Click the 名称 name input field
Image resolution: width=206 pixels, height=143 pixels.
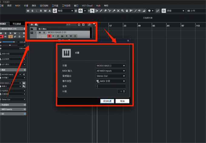pyautogui.click(x=111, y=86)
